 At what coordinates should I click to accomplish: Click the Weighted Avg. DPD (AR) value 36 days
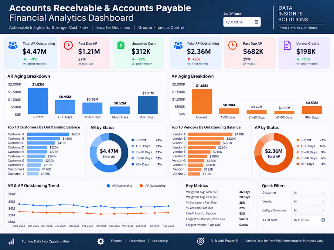244,192
